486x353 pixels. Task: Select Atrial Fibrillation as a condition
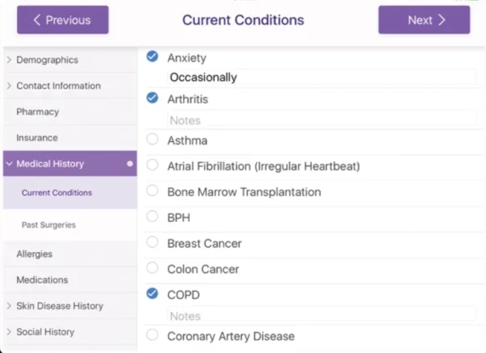(x=152, y=165)
